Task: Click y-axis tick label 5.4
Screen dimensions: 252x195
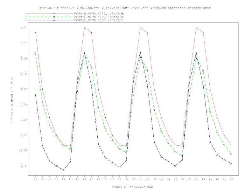Action: pos(23,28)
